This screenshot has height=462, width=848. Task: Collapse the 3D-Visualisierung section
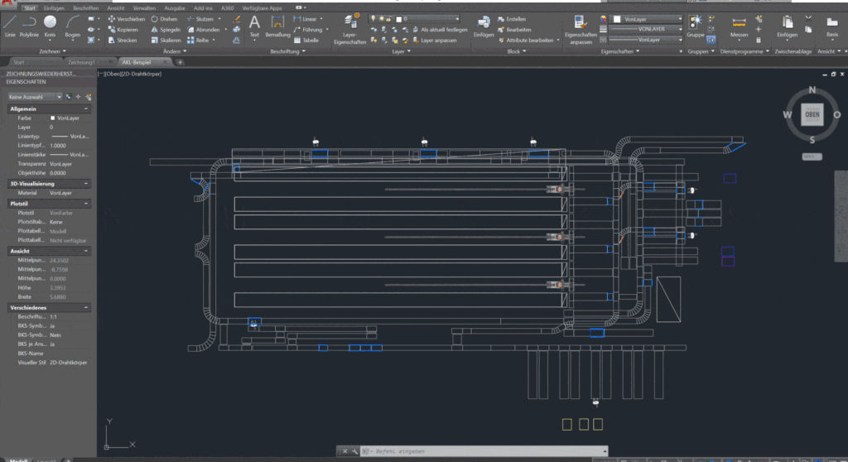tap(86, 184)
